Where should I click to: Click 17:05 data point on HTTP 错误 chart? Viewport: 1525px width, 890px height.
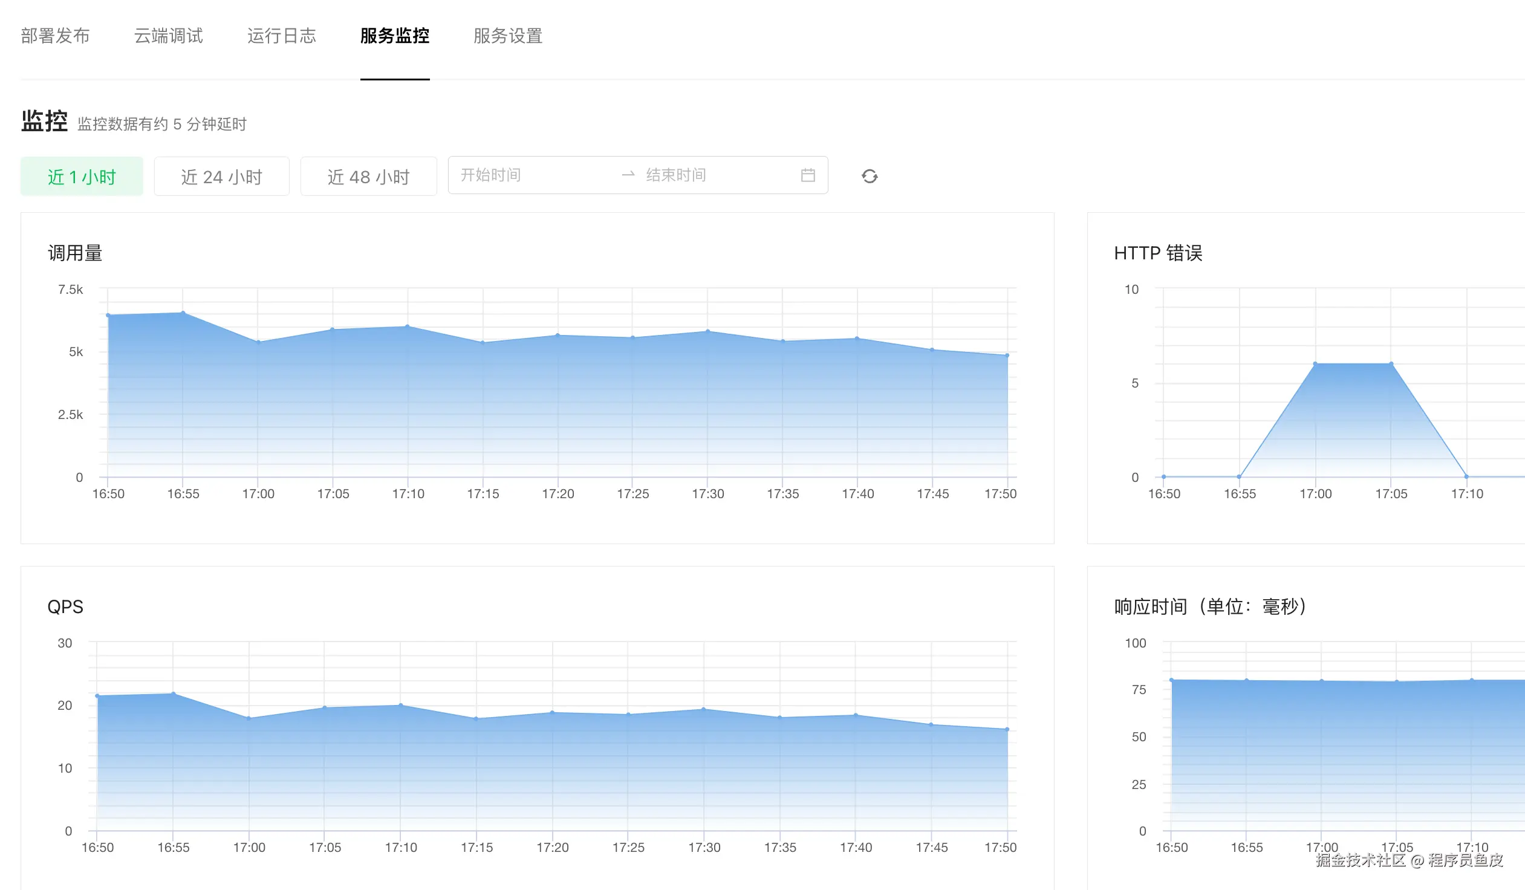pyautogui.click(x=1391, y=363)
